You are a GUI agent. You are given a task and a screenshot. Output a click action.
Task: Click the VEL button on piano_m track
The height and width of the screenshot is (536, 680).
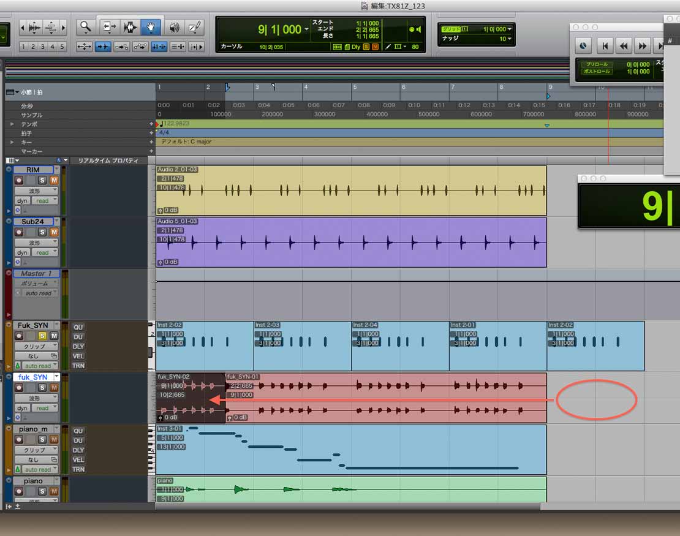click(x=78, y=459)
